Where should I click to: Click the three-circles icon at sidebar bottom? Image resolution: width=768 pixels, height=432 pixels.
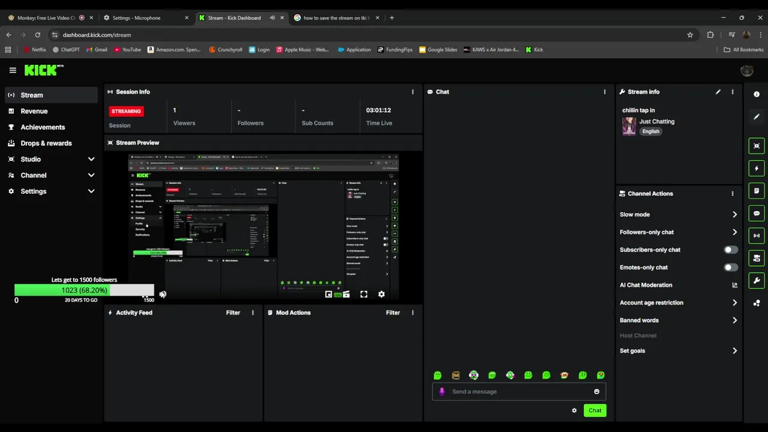coord(757,304)
